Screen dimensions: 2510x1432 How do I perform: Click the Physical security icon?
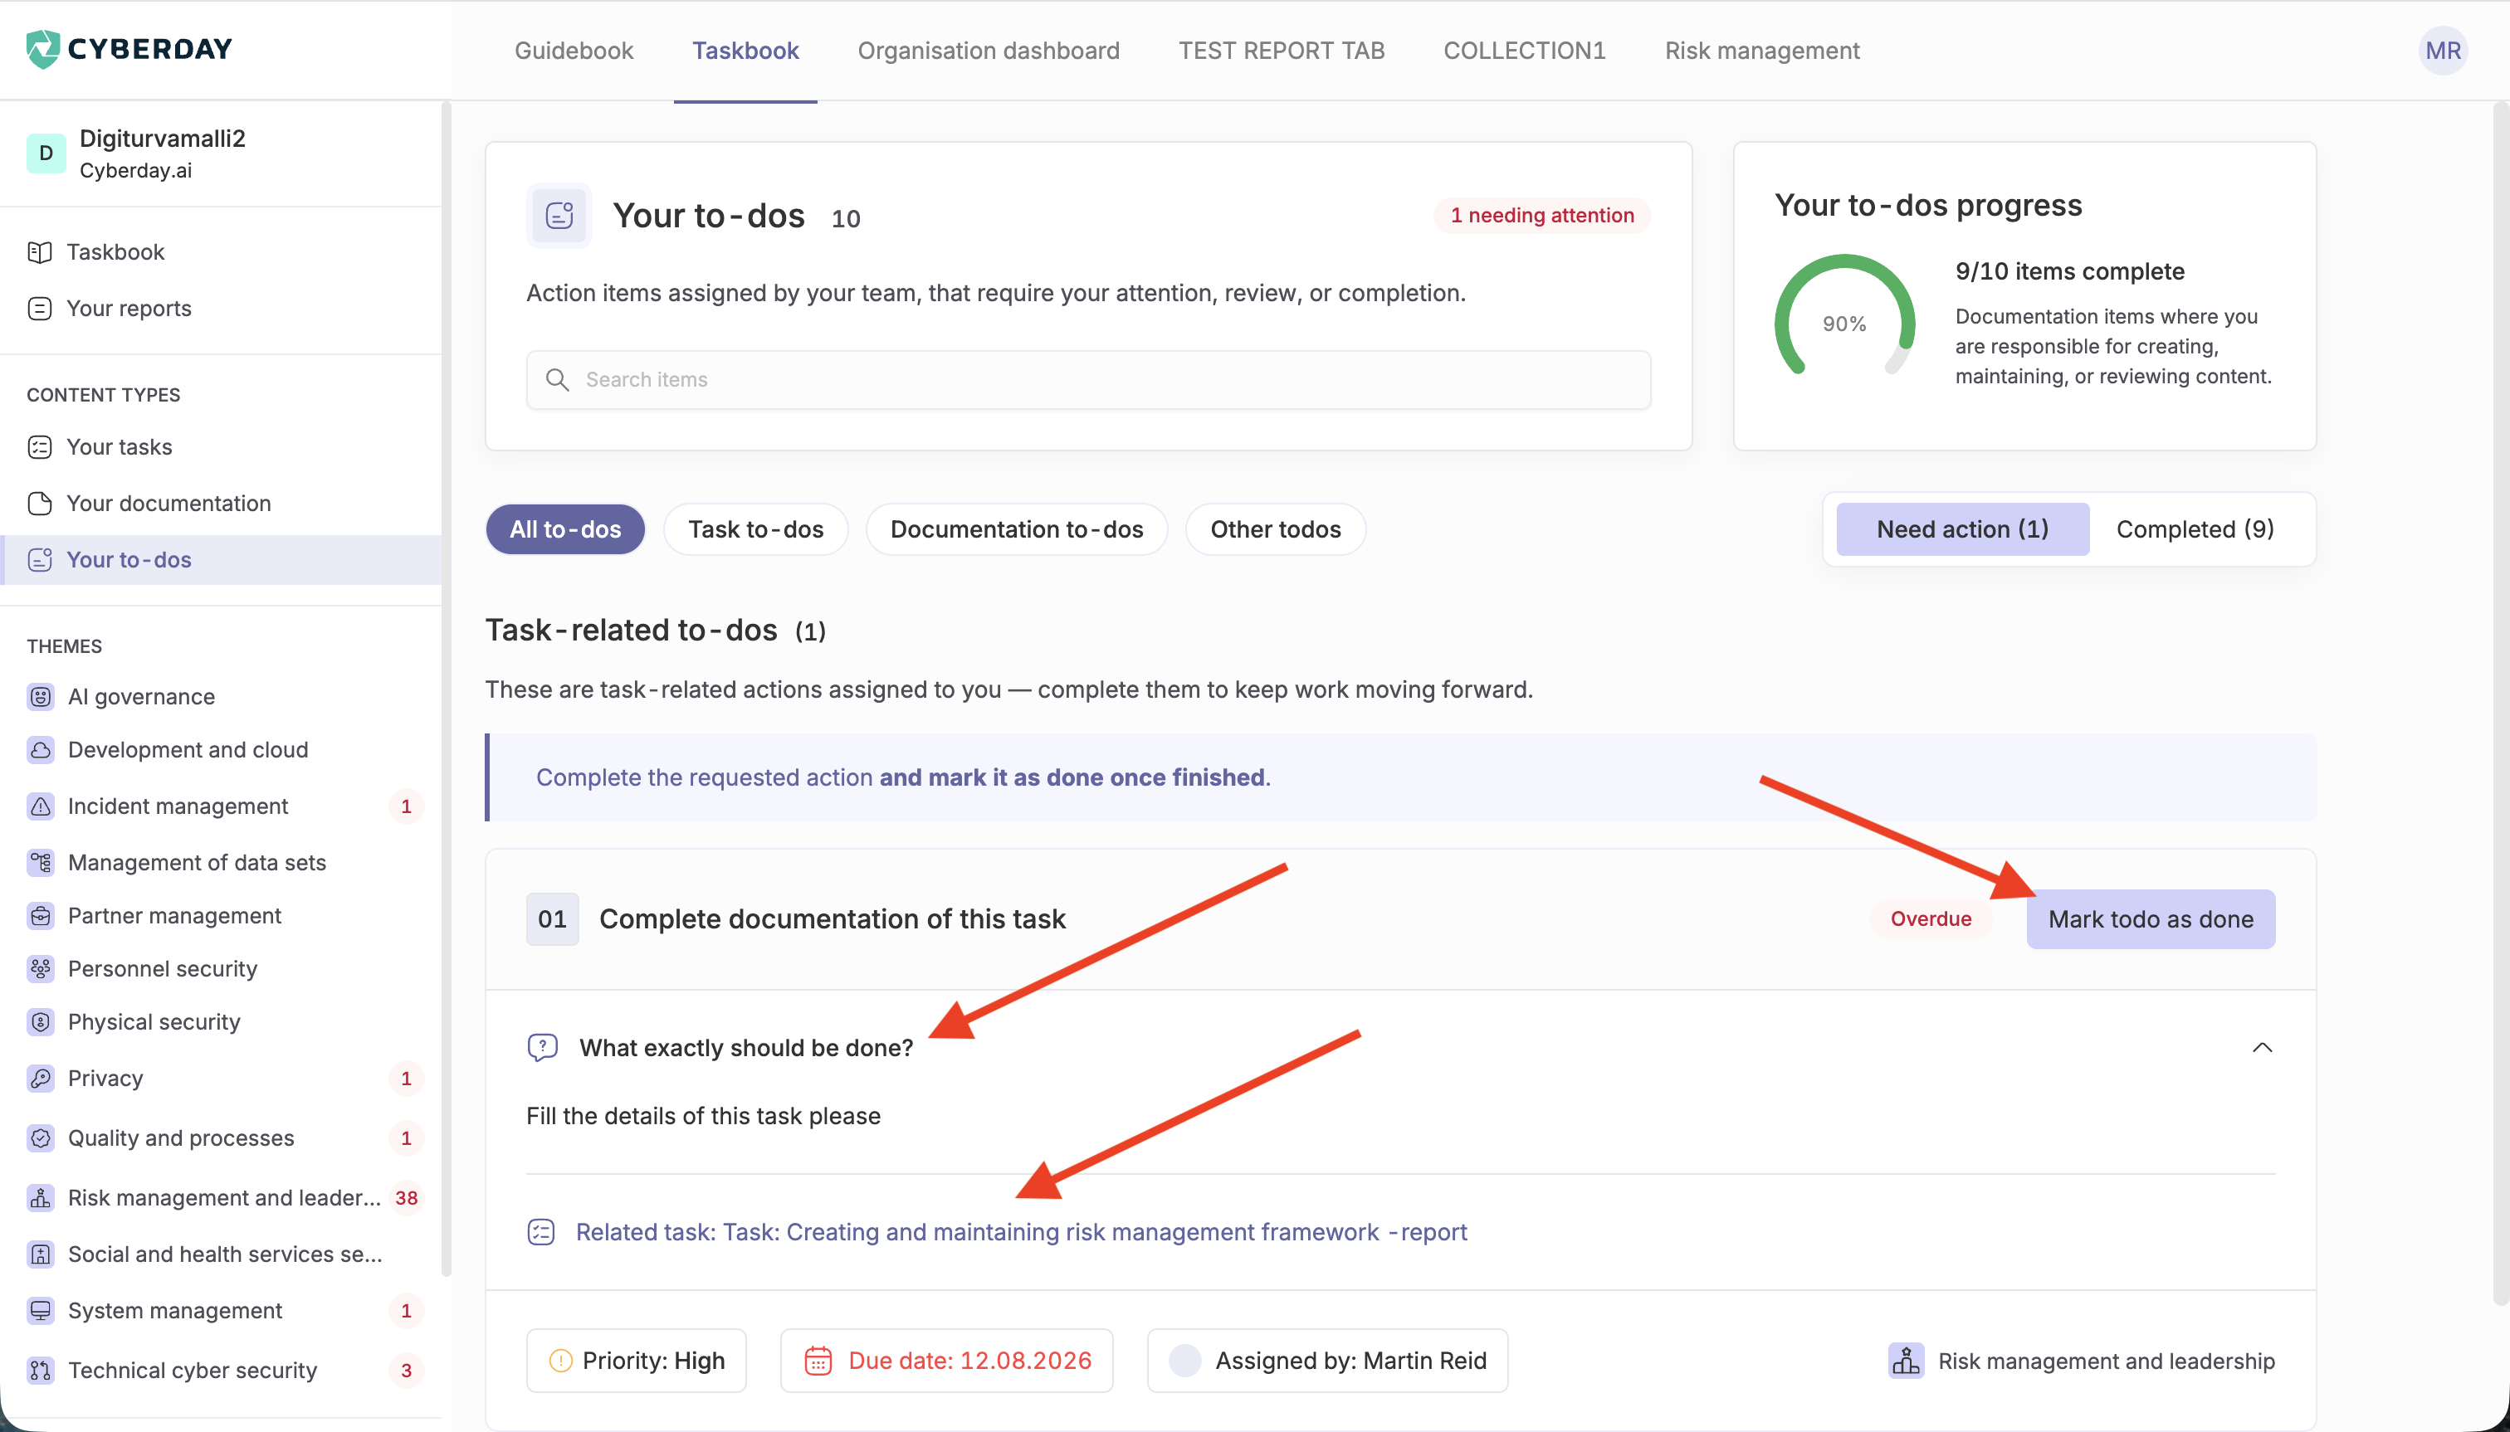click(x=41, y=1022)
